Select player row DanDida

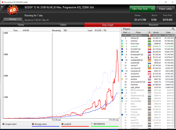[x=148, y=85]
